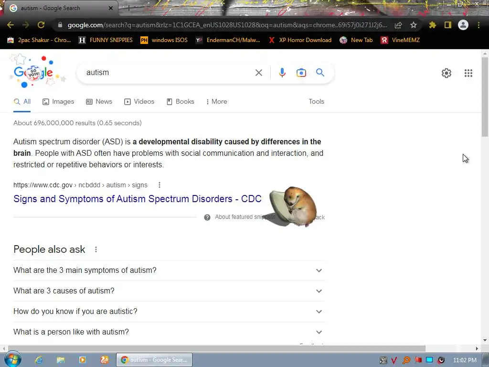489x367 pixels.
Task: Click the dancing hamster image on the page
Action: pyautogui.click(x=293, y=206)
